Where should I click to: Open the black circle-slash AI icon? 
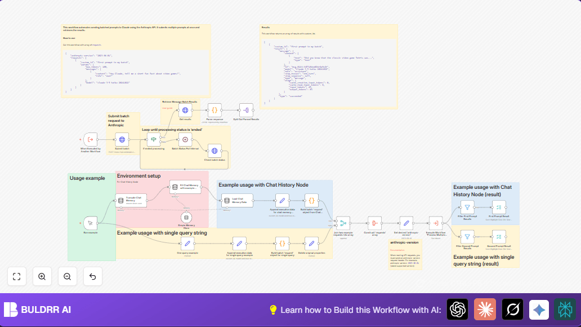[512, 309]
